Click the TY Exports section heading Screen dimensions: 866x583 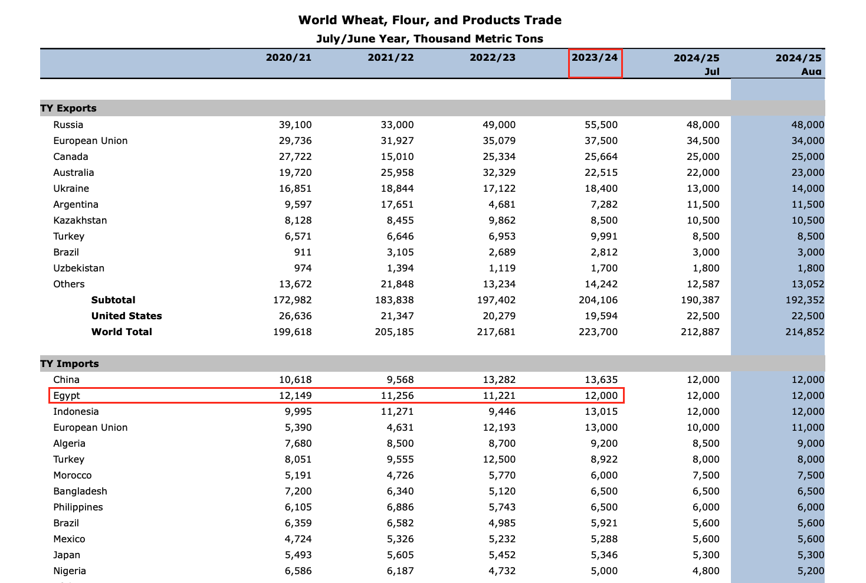click(68, 109)
